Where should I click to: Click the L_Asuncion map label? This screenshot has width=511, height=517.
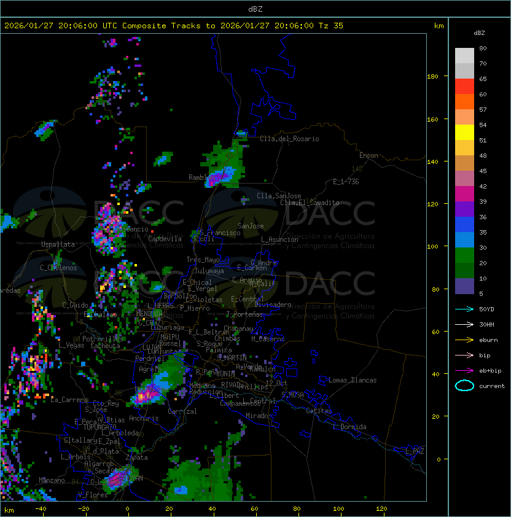pyautogui.click(x=279, y=239)
